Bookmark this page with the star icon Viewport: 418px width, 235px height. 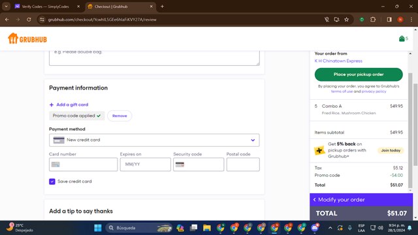click(346, 20)
